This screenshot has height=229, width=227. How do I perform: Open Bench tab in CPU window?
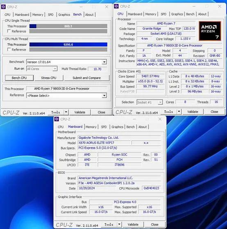click(191, 14)
